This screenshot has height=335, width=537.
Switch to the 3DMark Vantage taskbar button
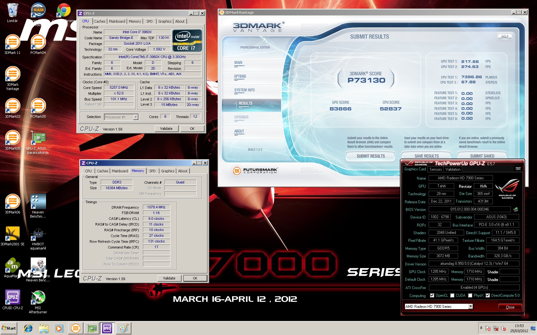pyautogui.click(x=76, y=328)
